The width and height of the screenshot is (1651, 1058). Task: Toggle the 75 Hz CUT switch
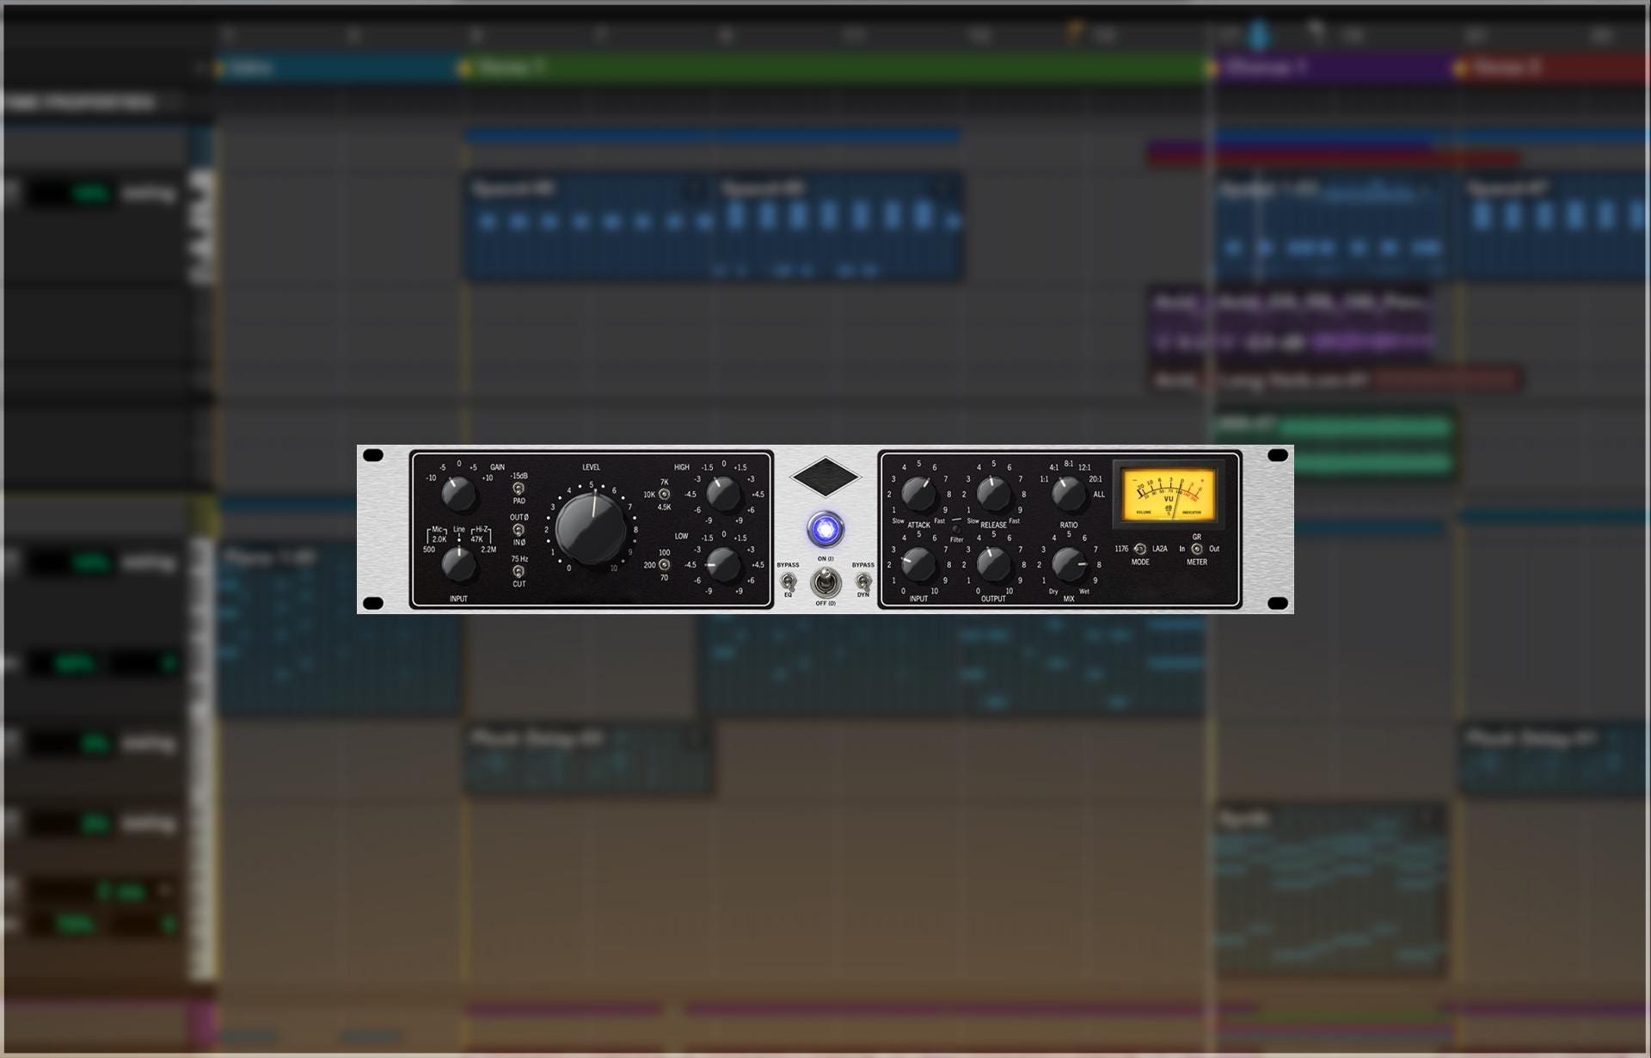coord(519,571)
